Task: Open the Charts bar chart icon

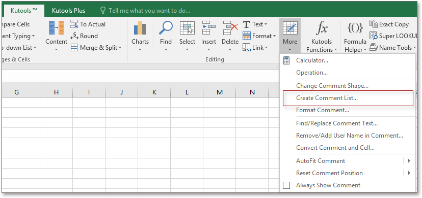Action: pyautogui.click(x=140, y=28)
